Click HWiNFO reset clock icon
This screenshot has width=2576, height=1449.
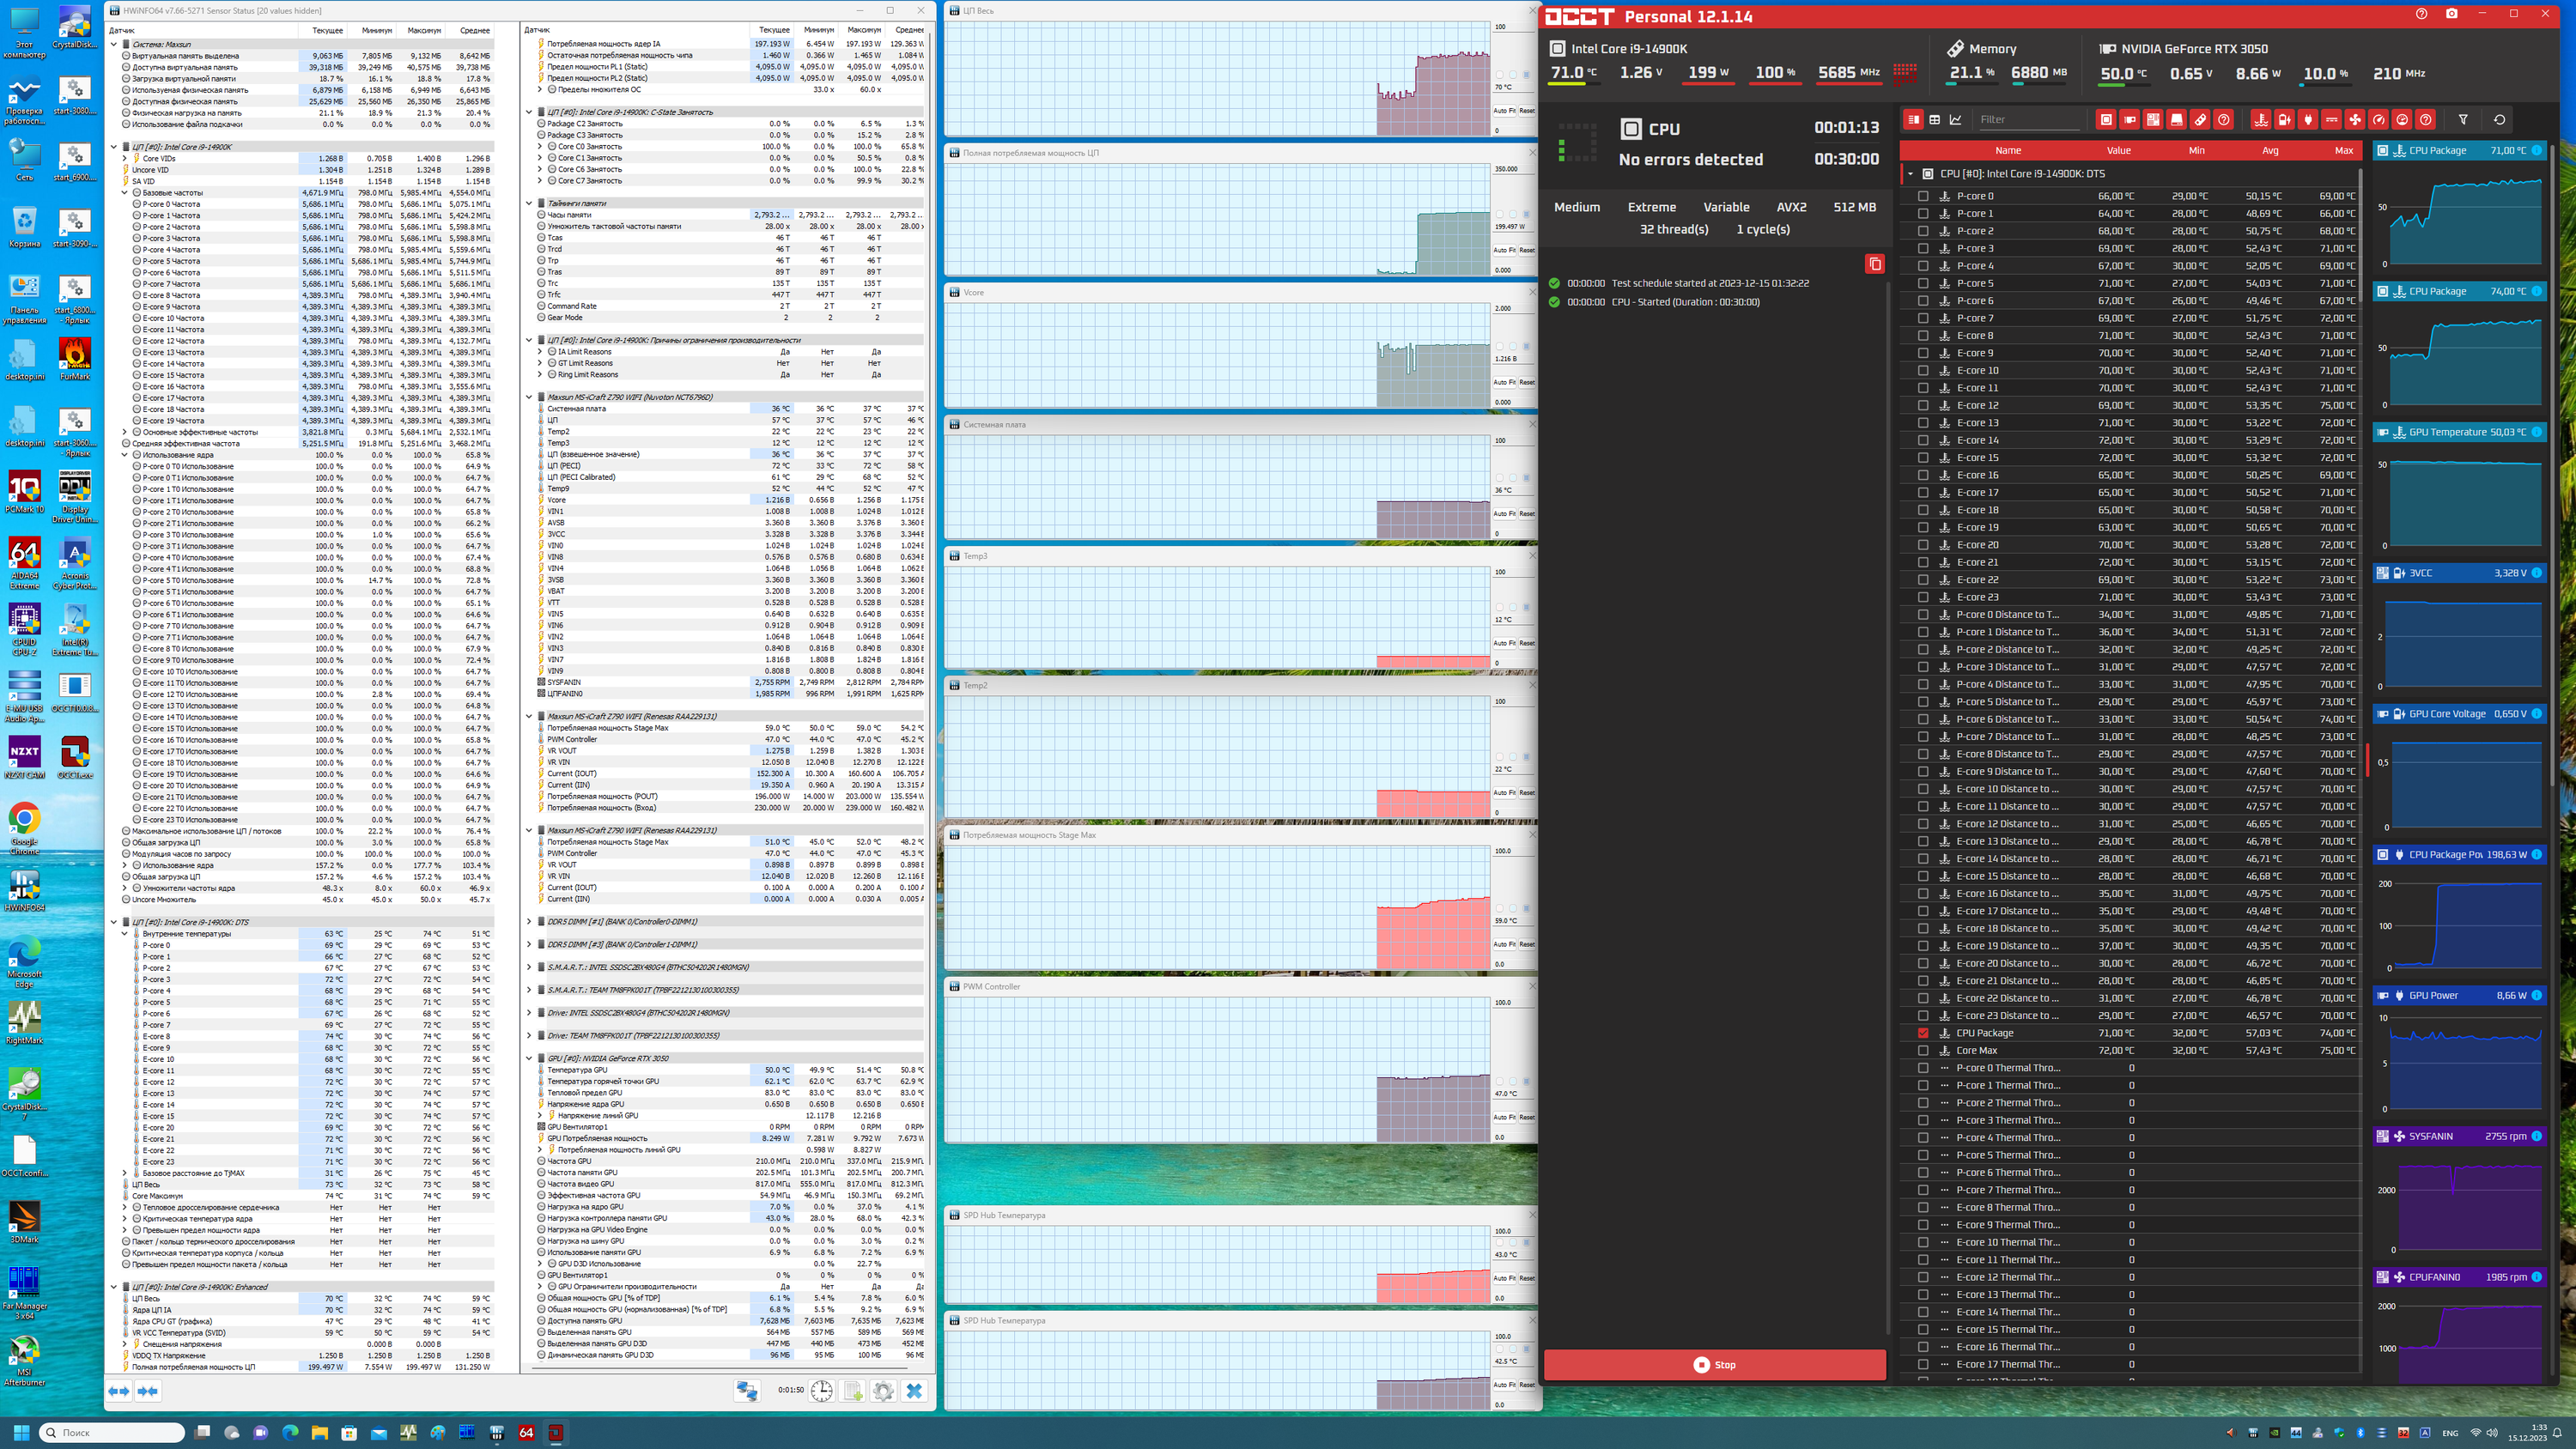tap(821, 1391)
